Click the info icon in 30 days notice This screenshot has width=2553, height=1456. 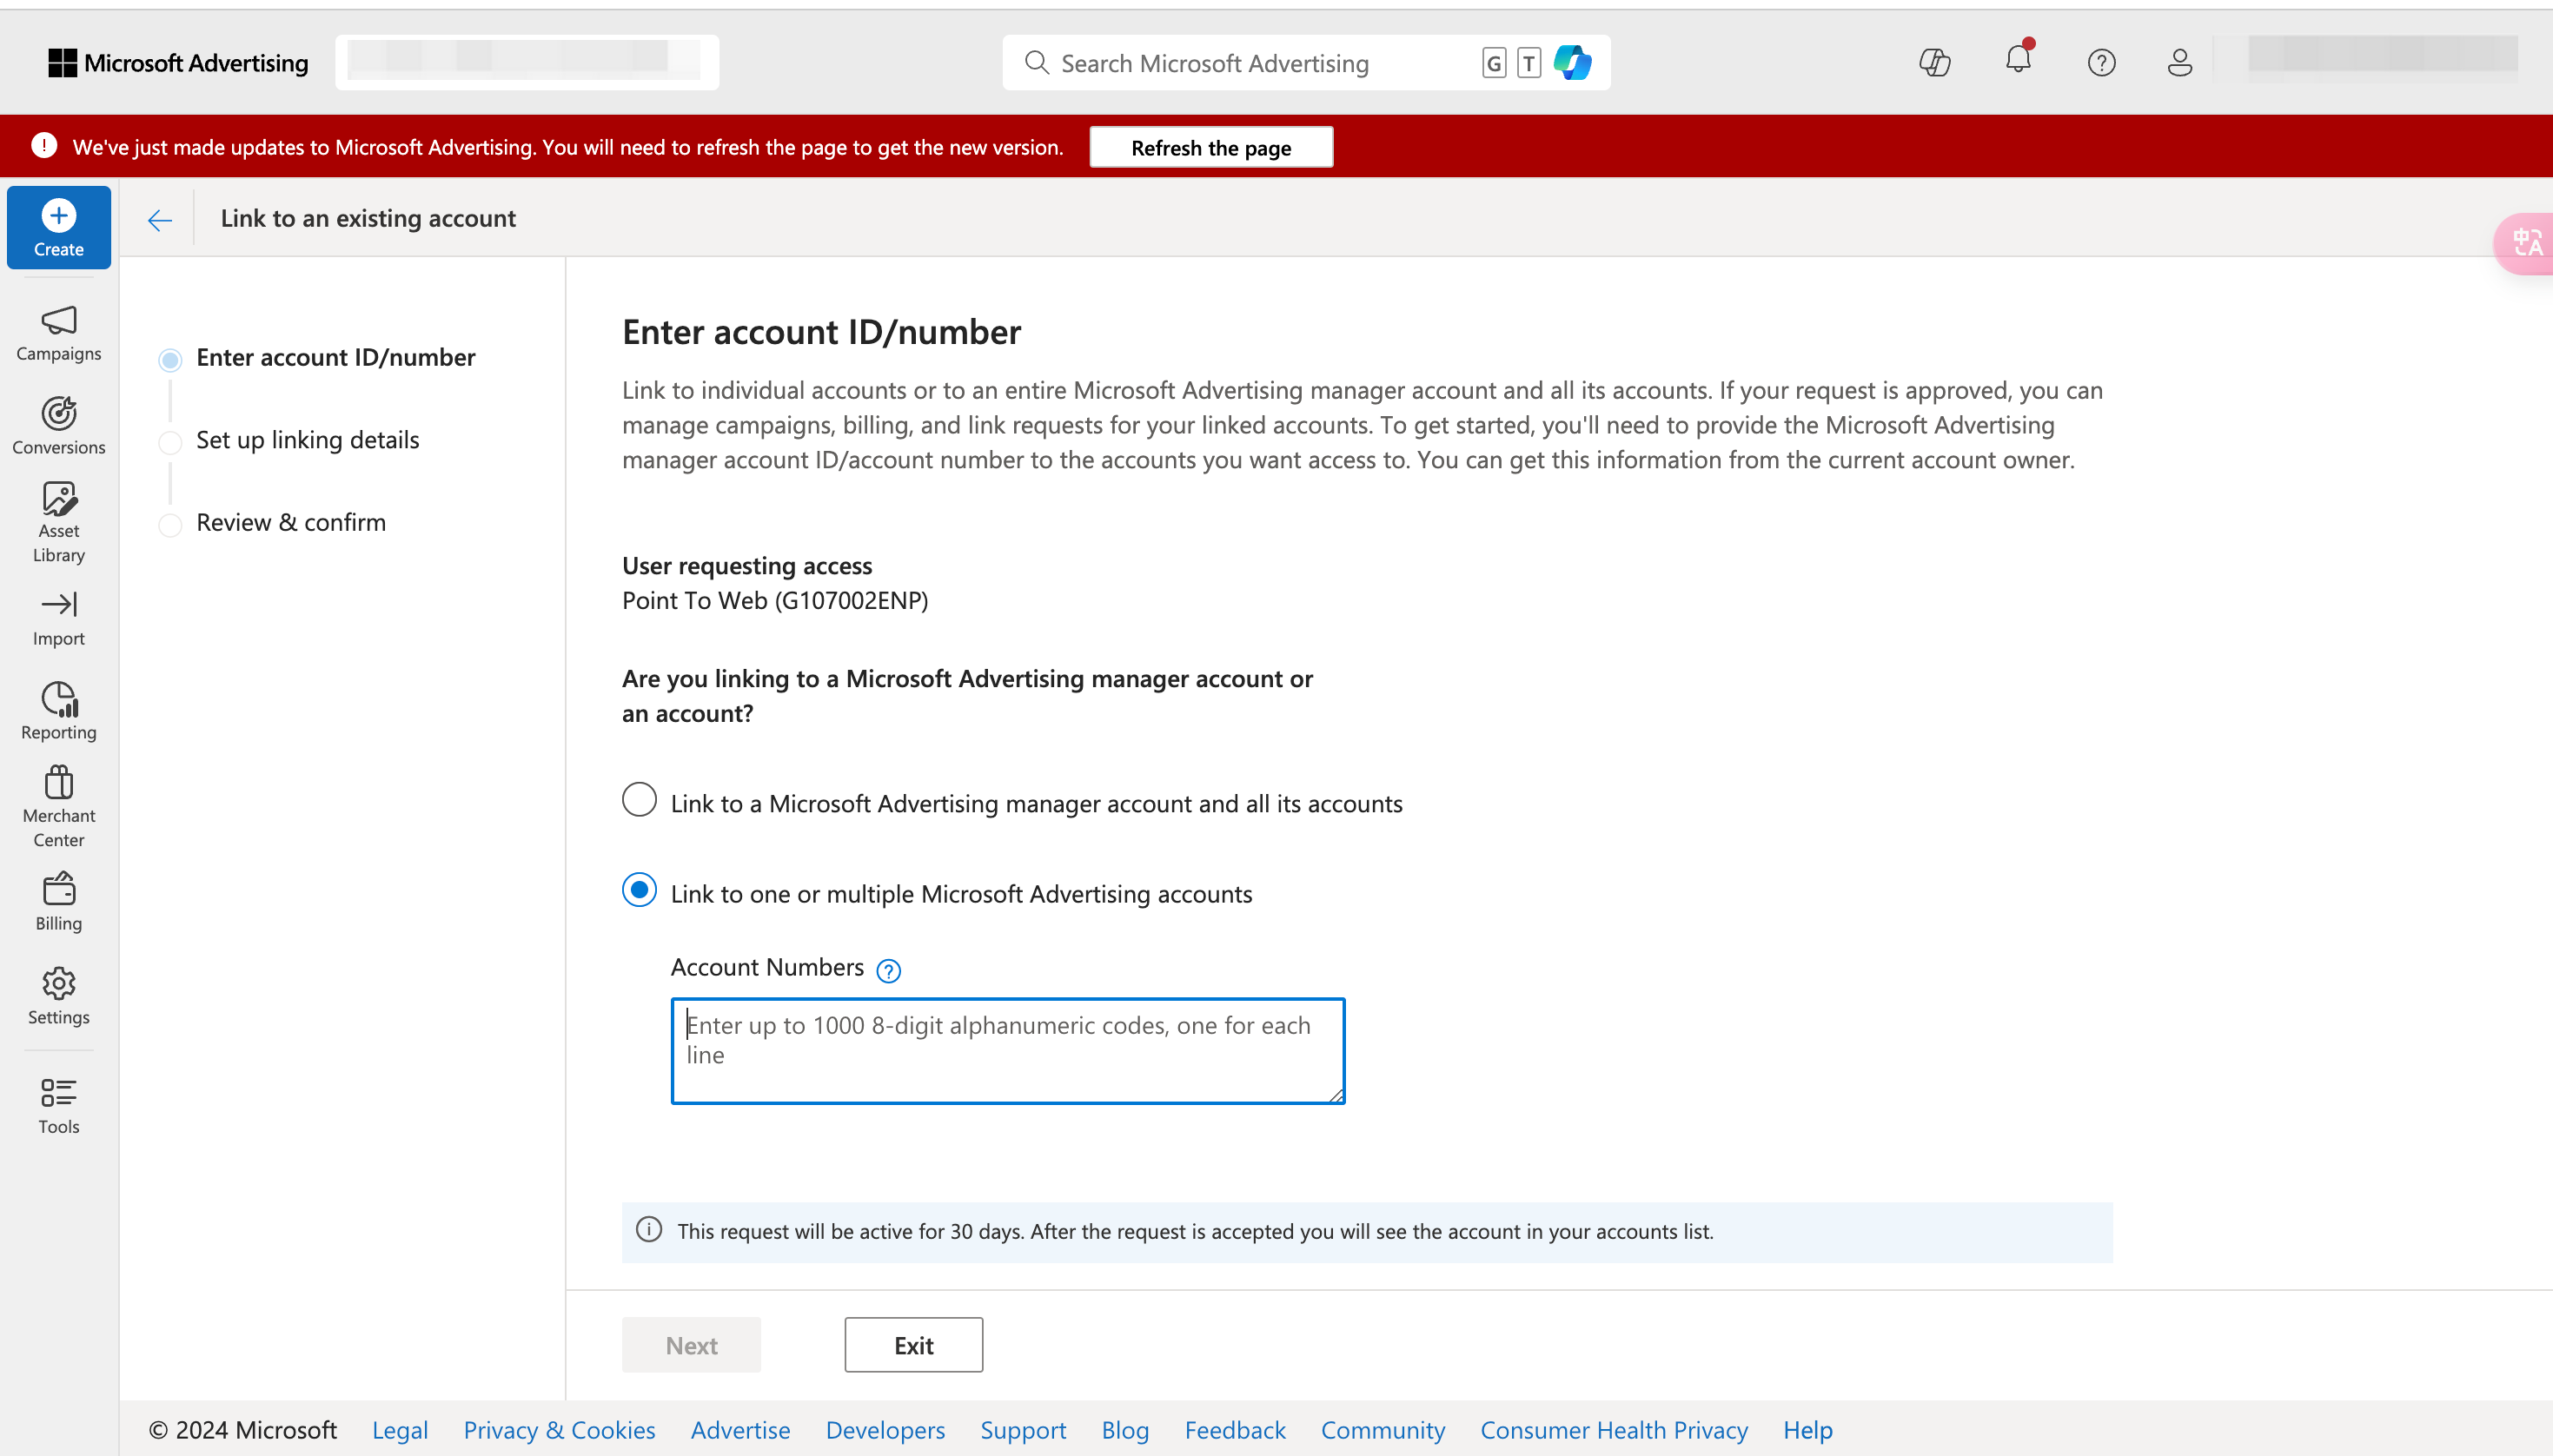[x=649, y=1230]
